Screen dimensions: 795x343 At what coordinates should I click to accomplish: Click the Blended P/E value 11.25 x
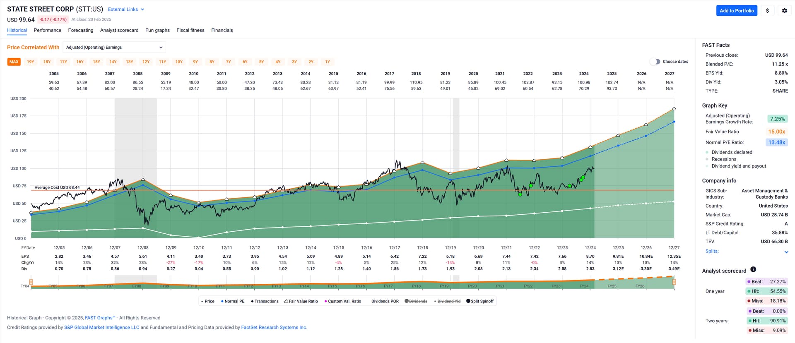coord(780,64)
